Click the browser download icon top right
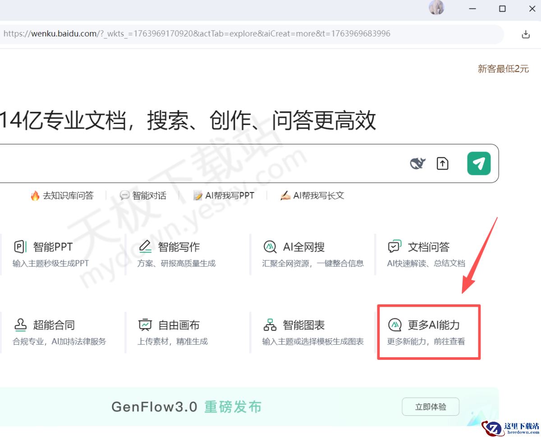 525,33
